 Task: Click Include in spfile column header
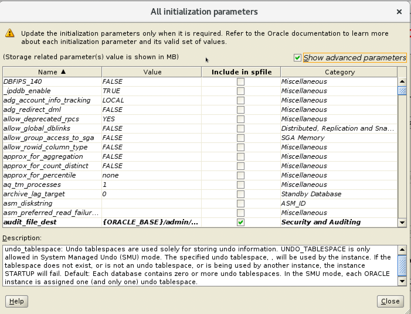pyautogui.click(x=241, y=72)
